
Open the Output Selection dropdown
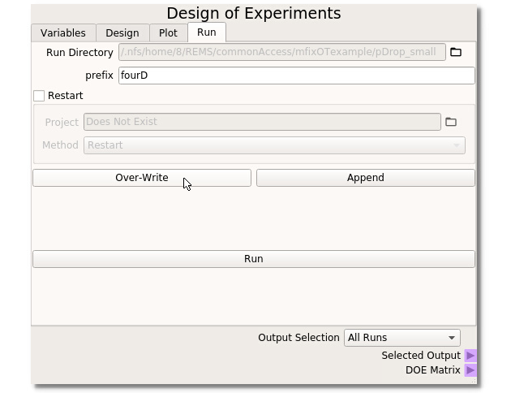[402, 338]
